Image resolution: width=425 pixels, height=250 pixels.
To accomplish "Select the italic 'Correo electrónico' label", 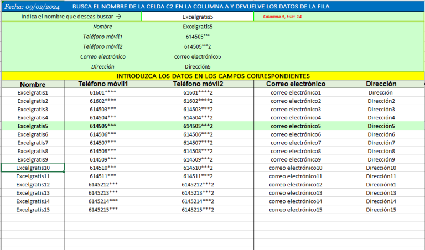I will coord(102,56).
